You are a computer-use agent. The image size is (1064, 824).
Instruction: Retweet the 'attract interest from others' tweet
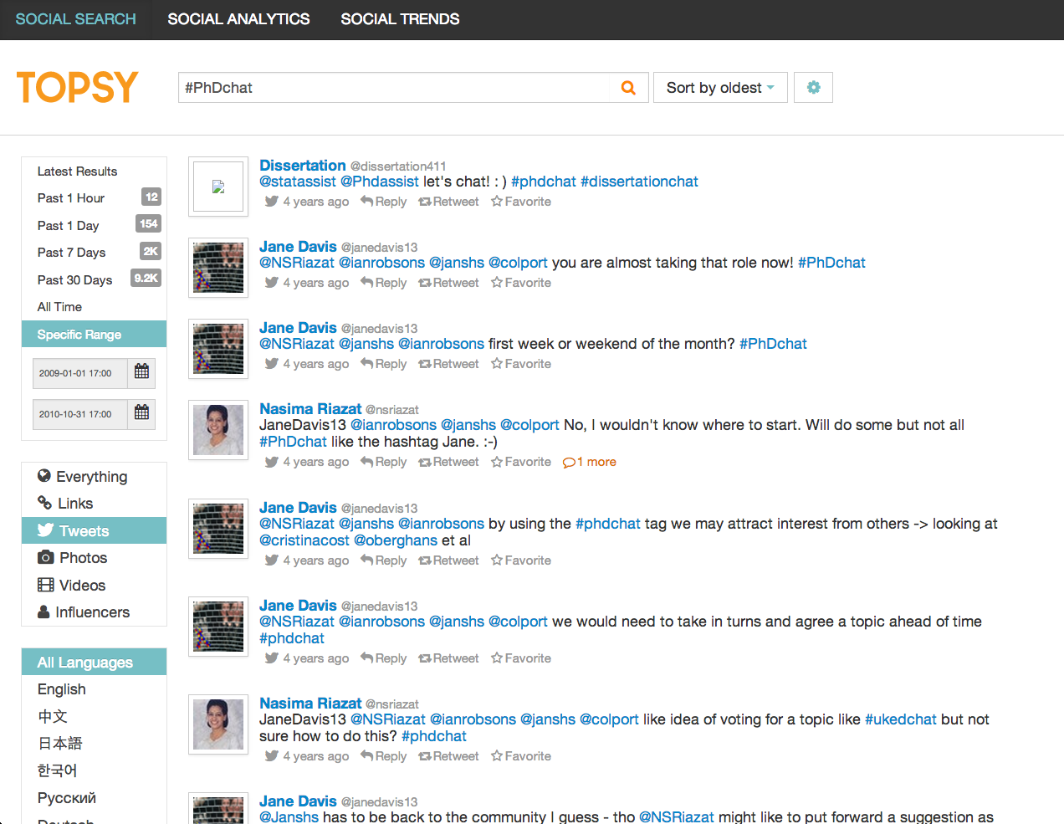coord(448,560)
